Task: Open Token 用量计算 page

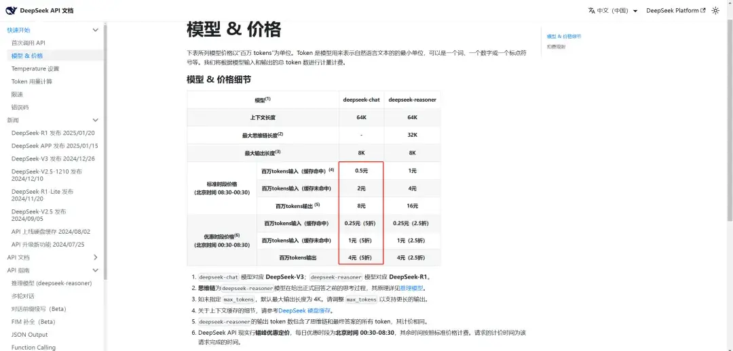Action: tap(32, 82)
